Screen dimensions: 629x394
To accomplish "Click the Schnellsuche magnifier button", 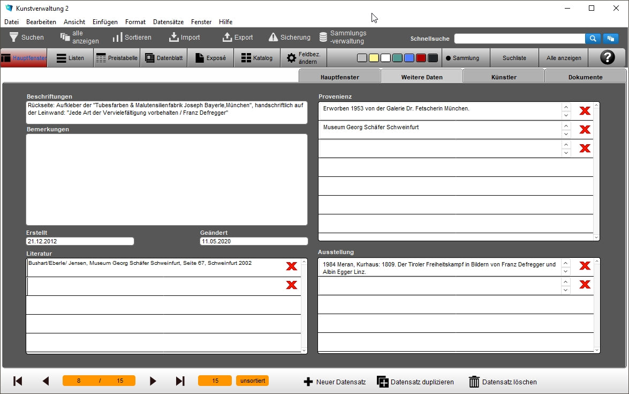I will (x=593, y=39).
